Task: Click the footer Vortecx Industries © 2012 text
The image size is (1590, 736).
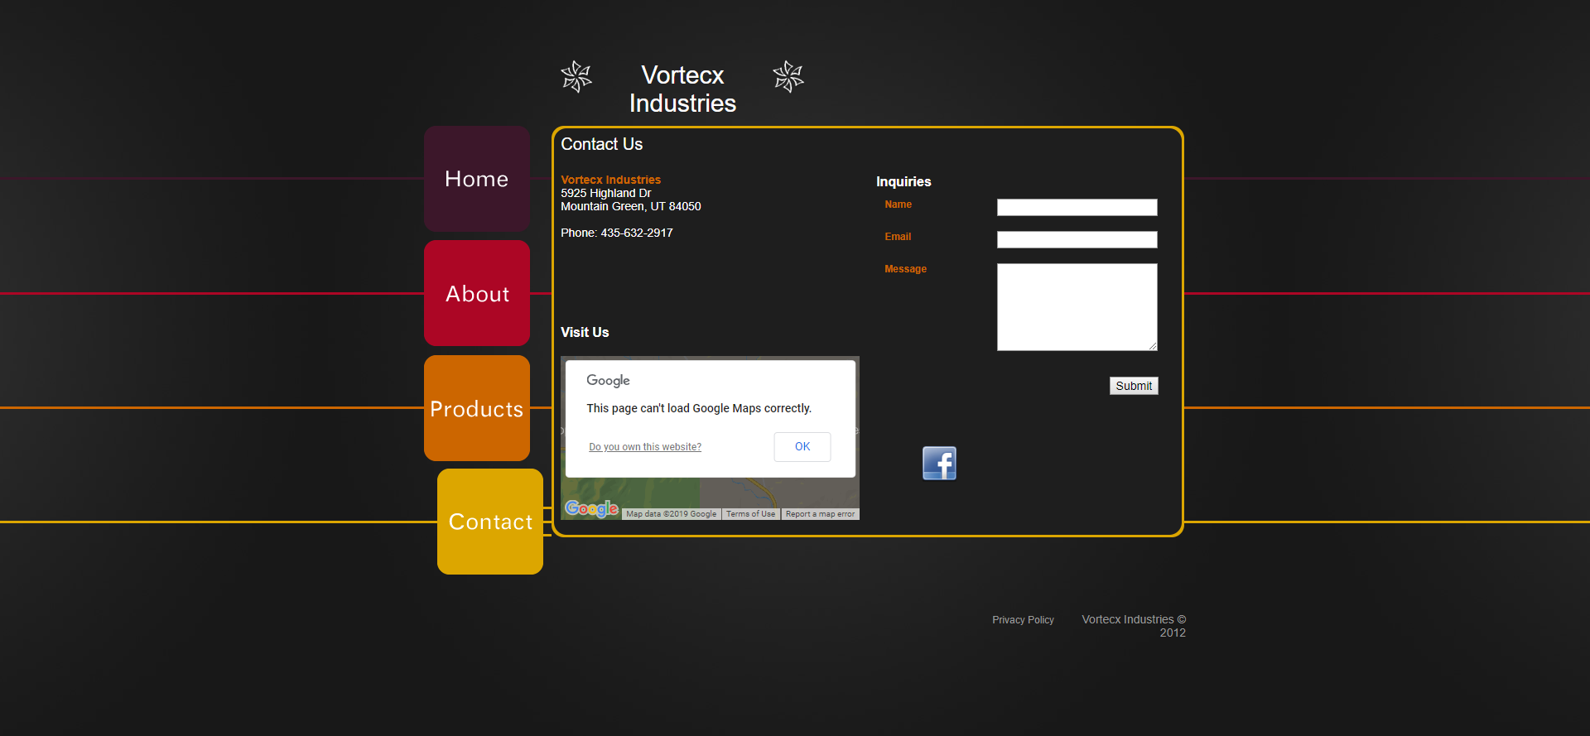Action: point(1134,626)
